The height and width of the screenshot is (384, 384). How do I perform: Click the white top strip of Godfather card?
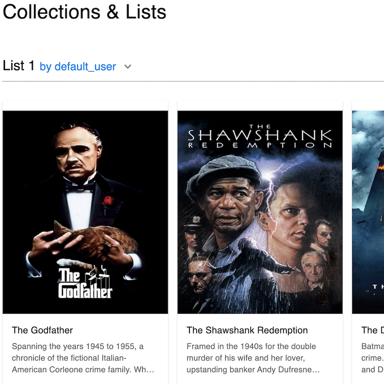pyautogui.click(x=85, y=105)
